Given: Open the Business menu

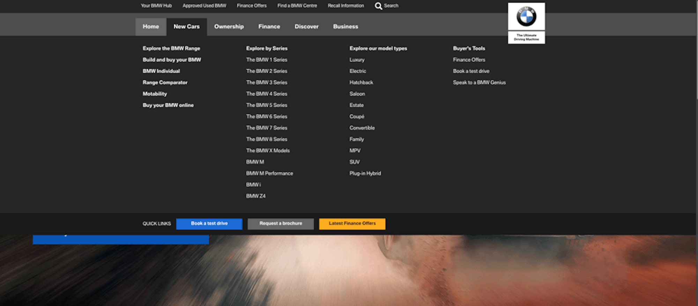Looking at the screenshot, I should 346,26.
